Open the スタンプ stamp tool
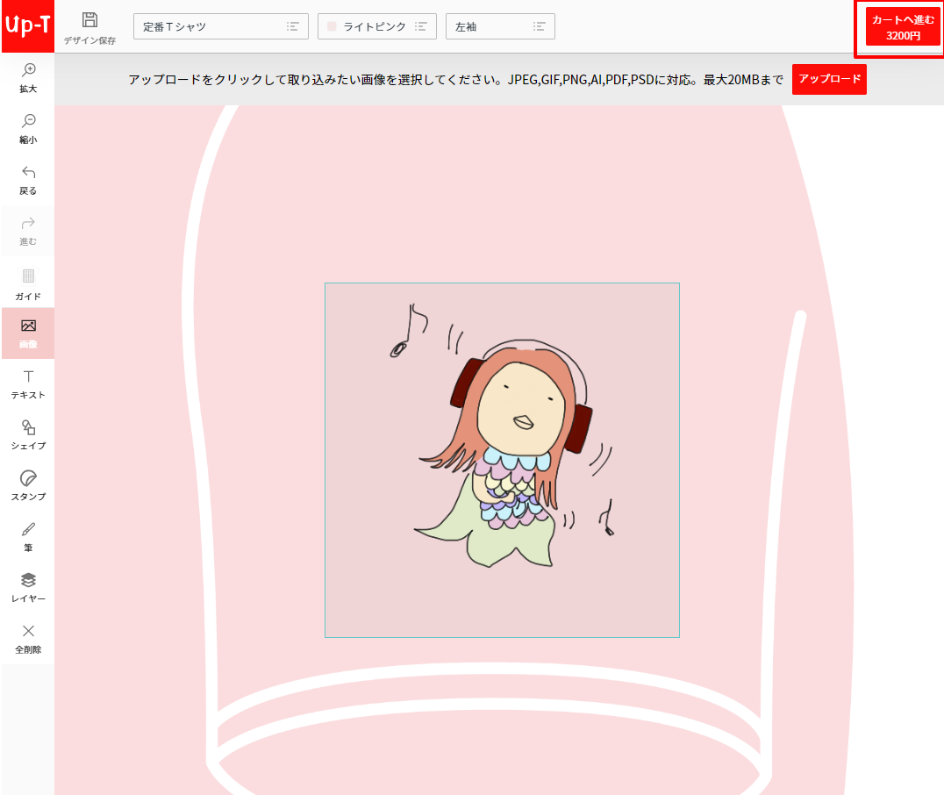 27,485
